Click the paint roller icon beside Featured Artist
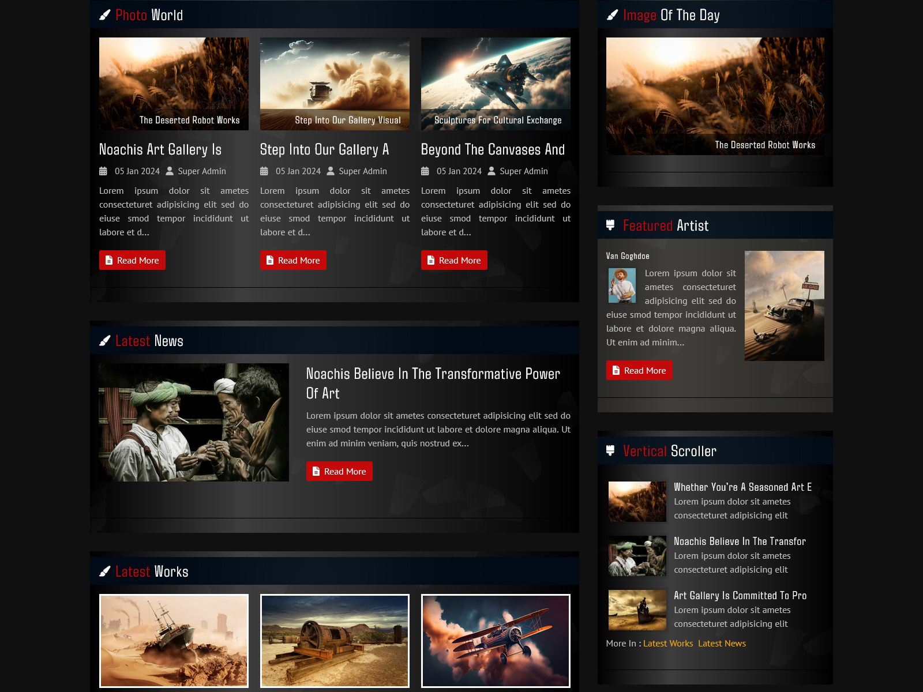Image resolution: width=923 pixels, height=692 pixels. pos(610,225)
